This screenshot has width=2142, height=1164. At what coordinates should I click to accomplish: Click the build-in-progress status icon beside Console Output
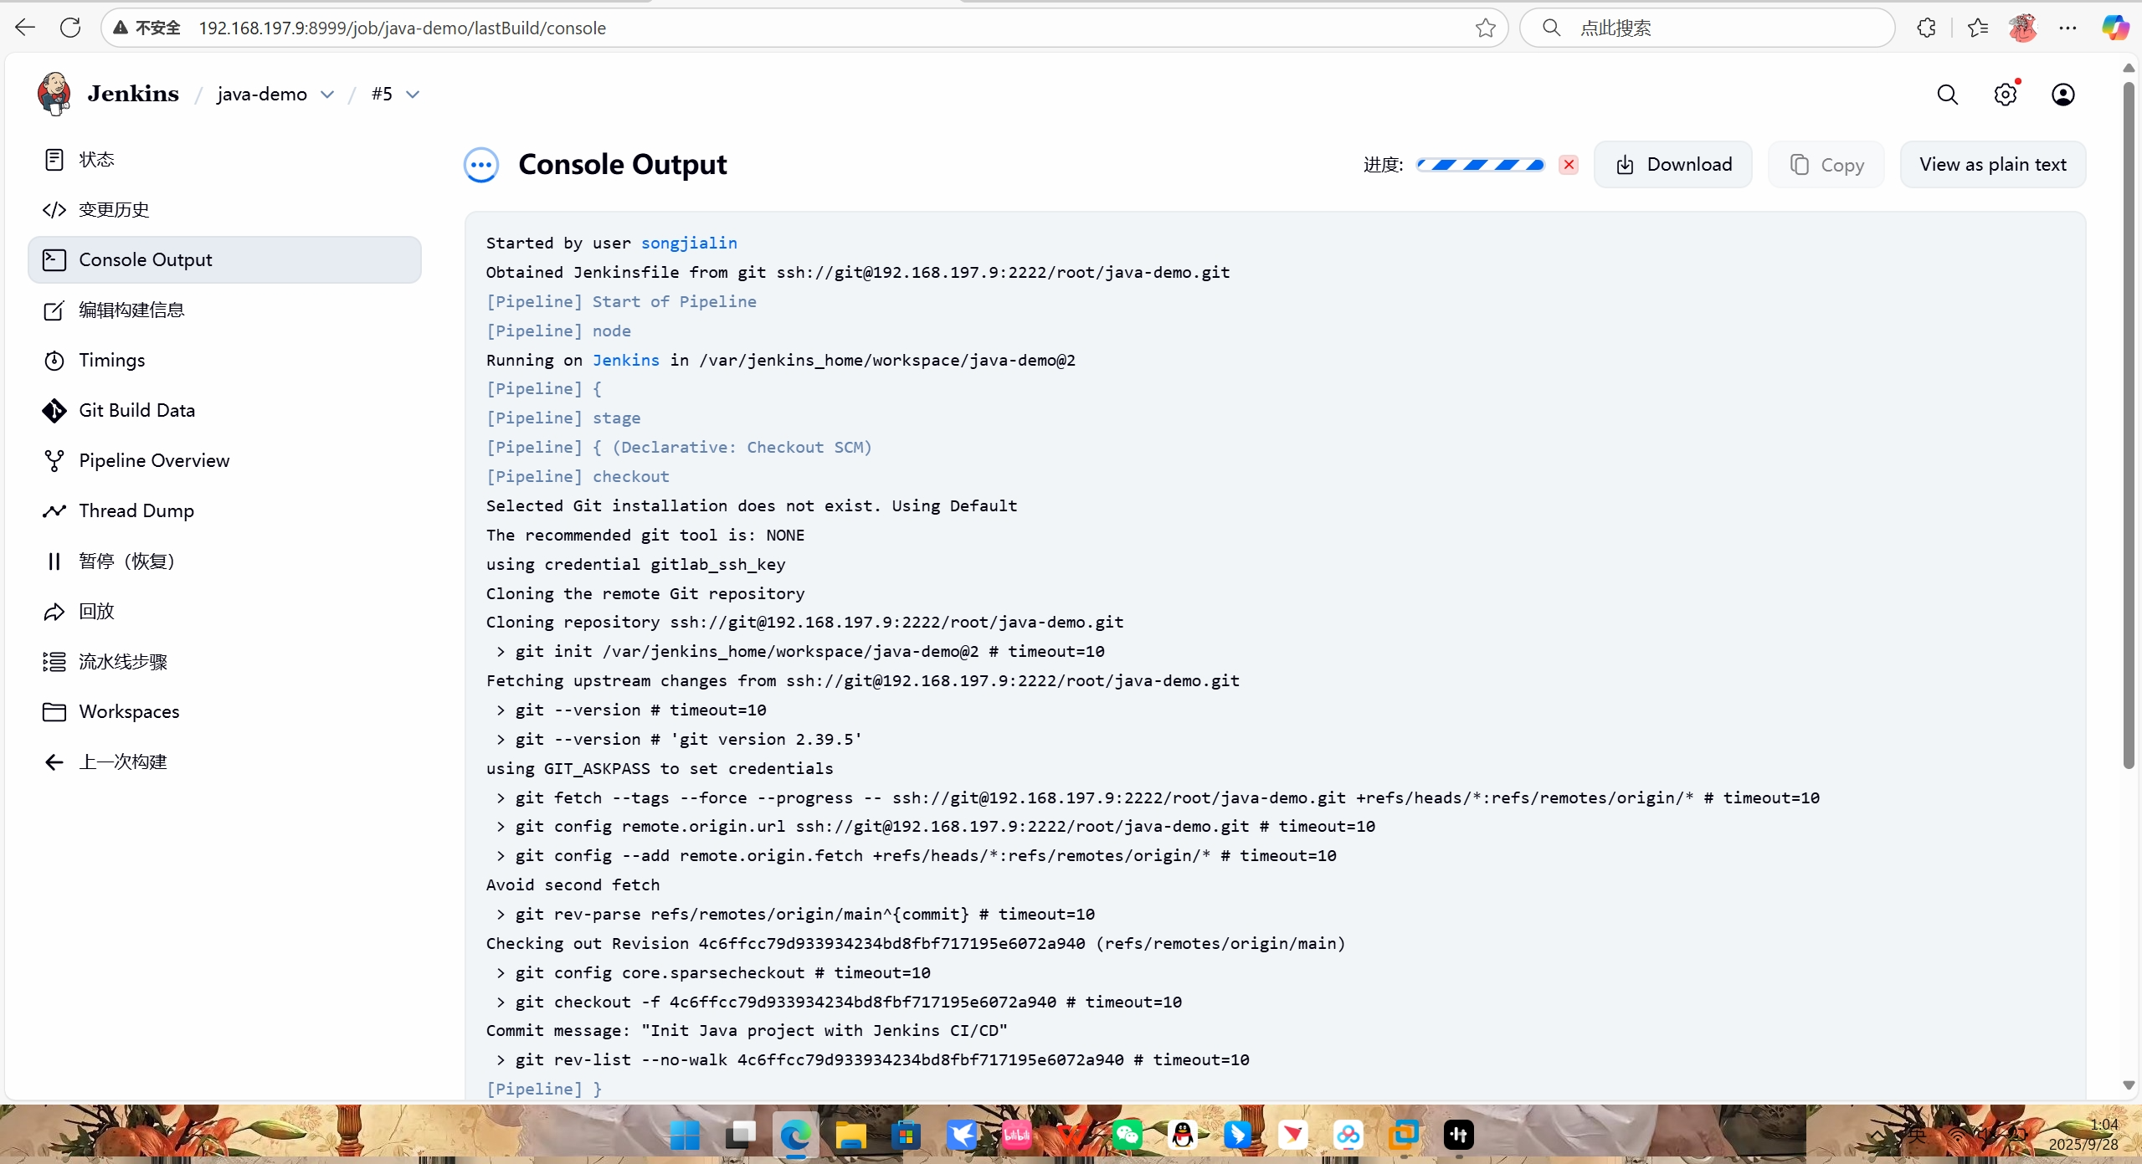pos(481,165)
